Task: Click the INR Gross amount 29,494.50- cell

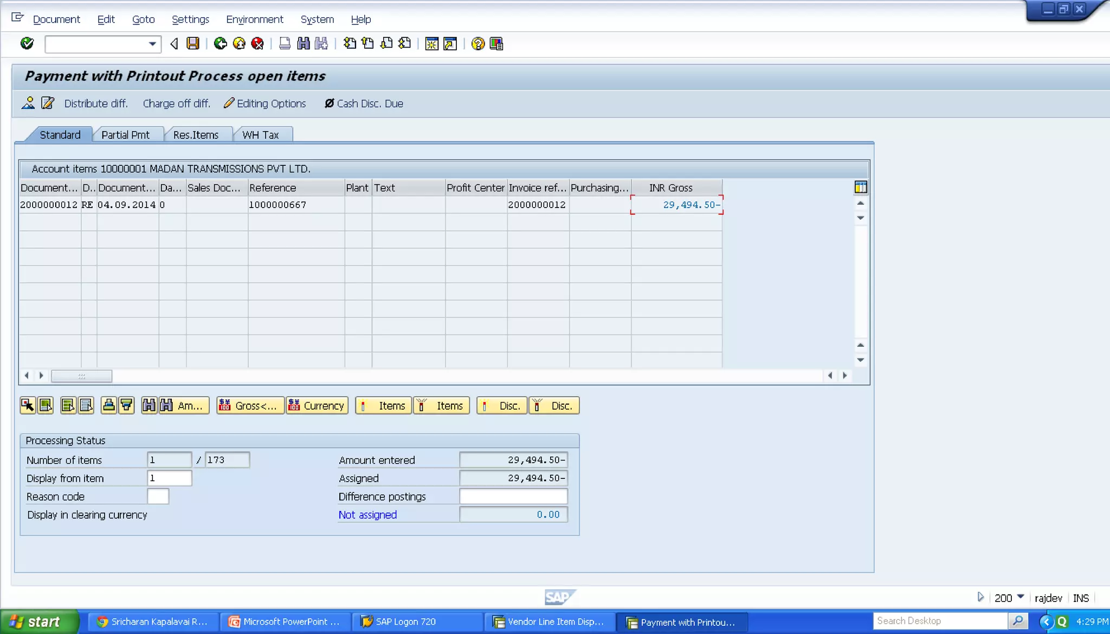Action: pos(677,205)
